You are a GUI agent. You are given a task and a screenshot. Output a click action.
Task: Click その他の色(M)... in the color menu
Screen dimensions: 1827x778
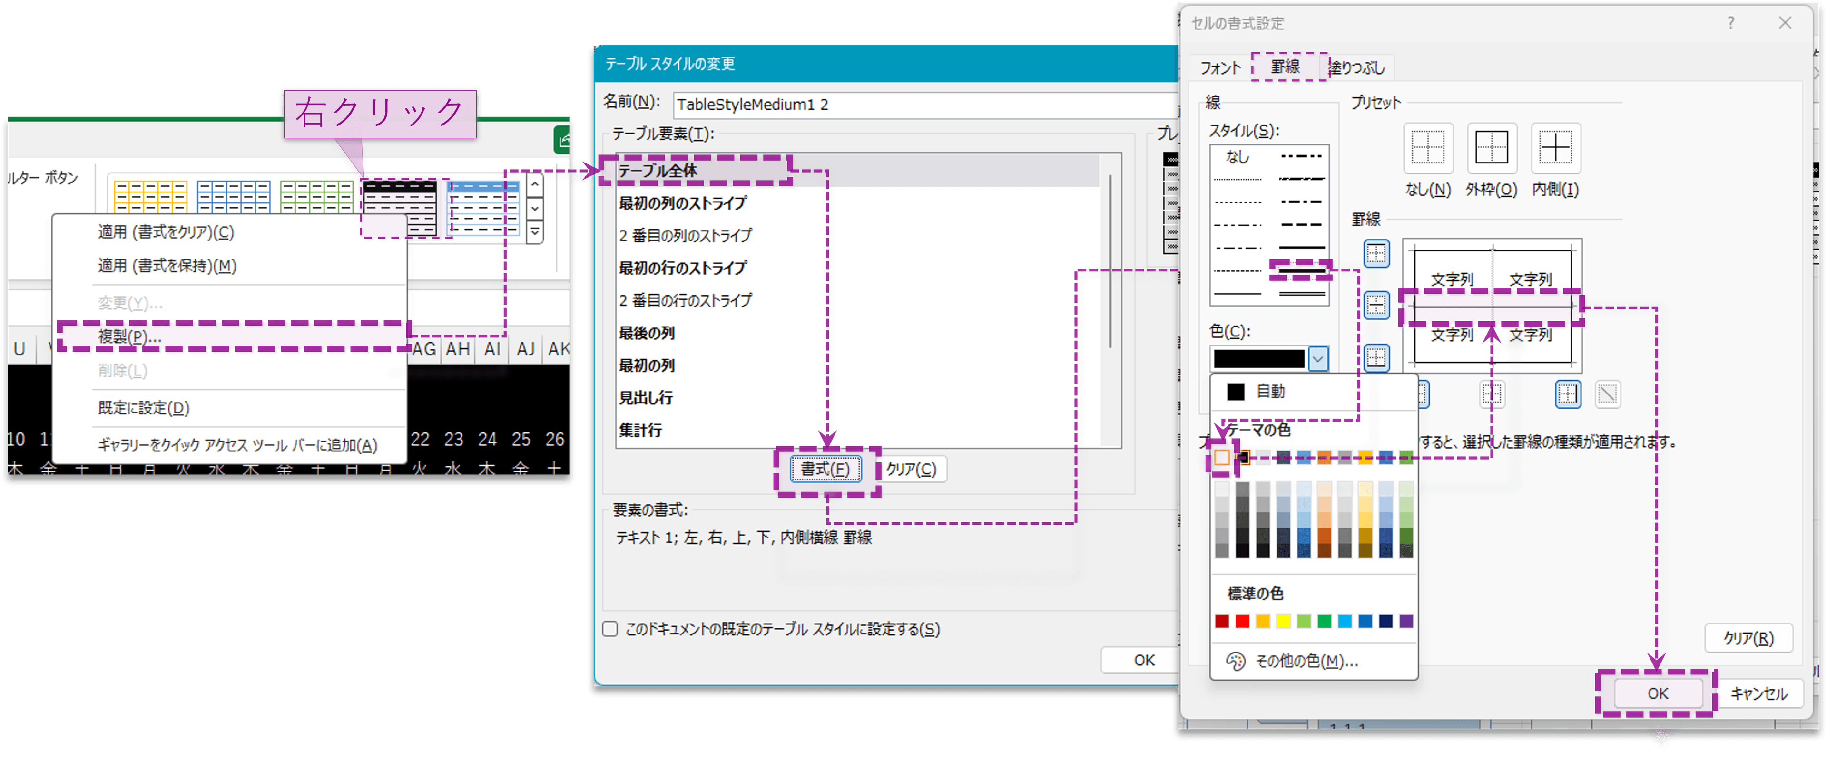[1306, 661]
